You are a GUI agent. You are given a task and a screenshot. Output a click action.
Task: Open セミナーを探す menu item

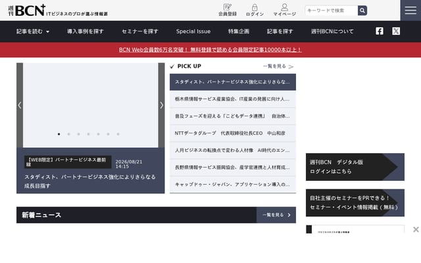(140, 32)
